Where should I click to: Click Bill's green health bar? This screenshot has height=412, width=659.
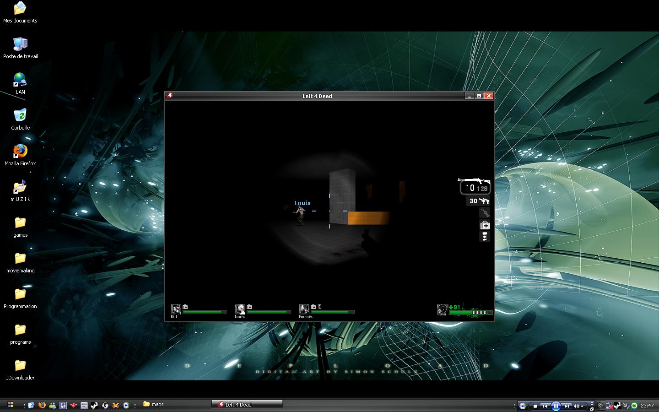205,312
